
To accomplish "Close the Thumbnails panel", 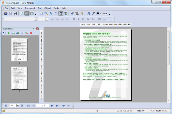I will (x=37, y=29).
